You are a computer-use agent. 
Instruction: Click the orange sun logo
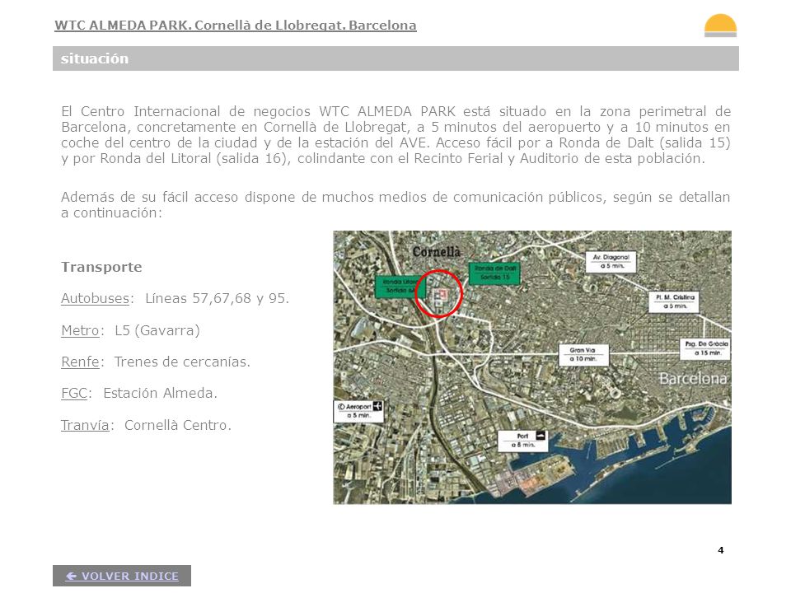(x=720, y=26)
